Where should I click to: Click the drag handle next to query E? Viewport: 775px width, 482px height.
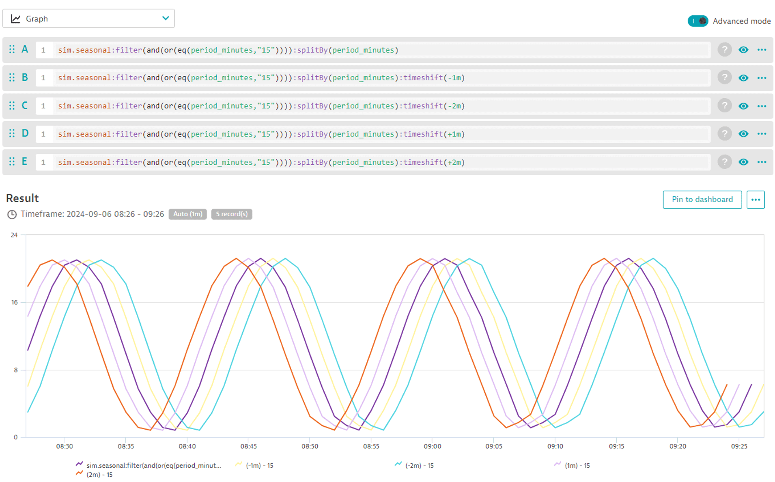click(12, 162)
